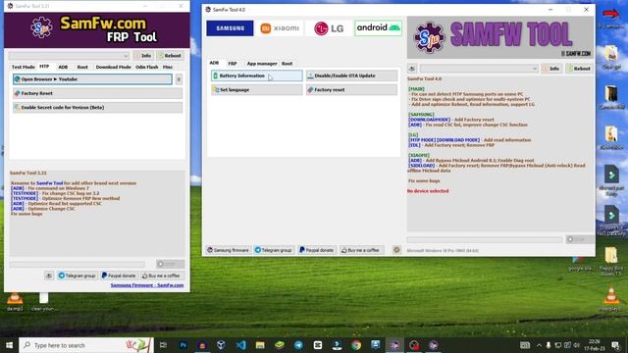Click the Disable/Enable OTA Update button
This screenshot has width=628, height=353.
click(x=351, y=76)
